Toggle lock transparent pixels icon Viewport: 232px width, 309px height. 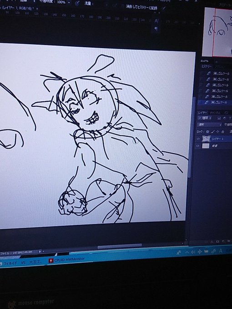207,132
